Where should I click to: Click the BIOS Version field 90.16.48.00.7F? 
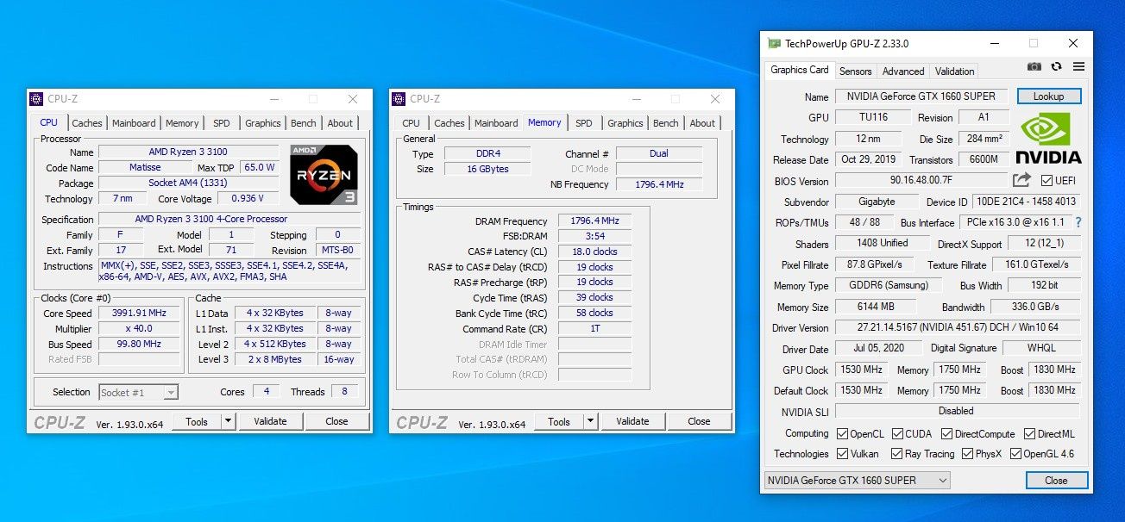(x=921, y=181)
